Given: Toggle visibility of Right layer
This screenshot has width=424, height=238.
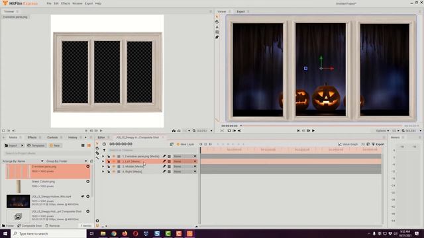Looking at the screenshot, I should tap(114, 172).
